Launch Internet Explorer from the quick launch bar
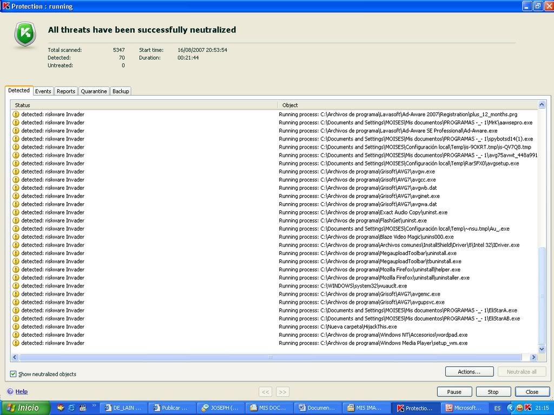Image resolution: width=554 pixels, height=415 pixels. (72, 407)
